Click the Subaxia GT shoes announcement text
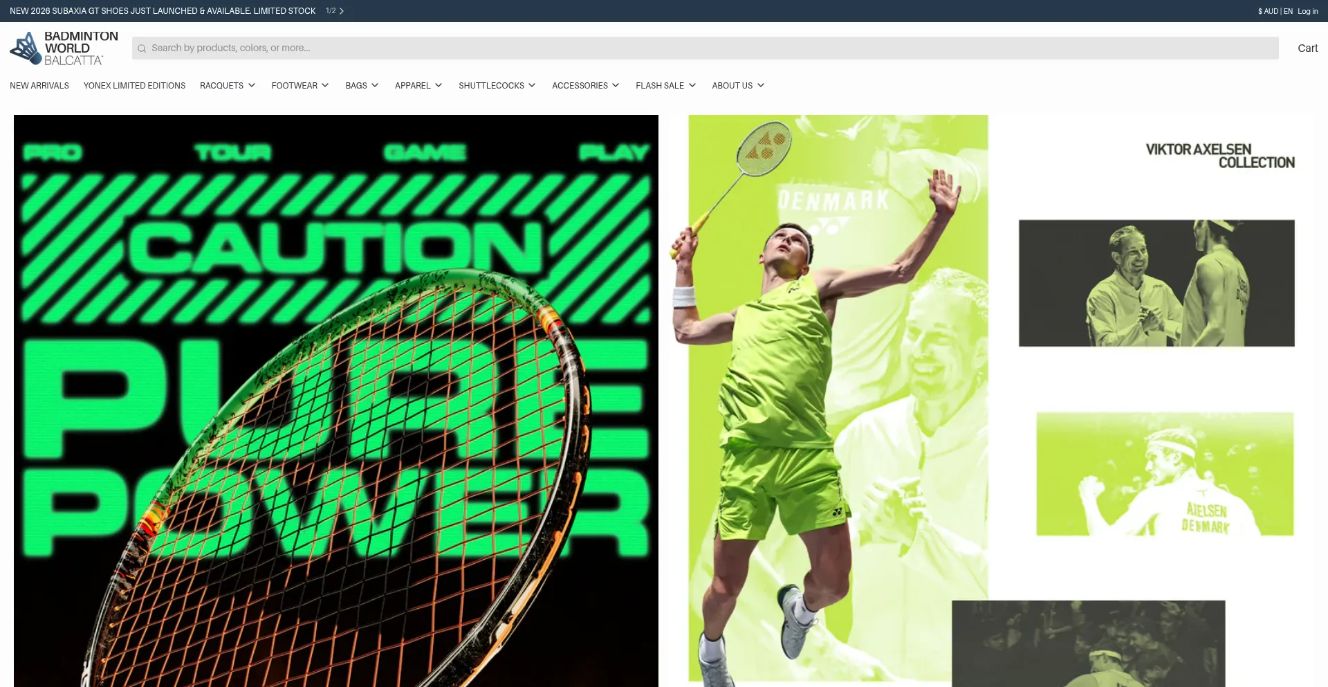The height and width of the screenshot is (687, 1328). point(163,11)
